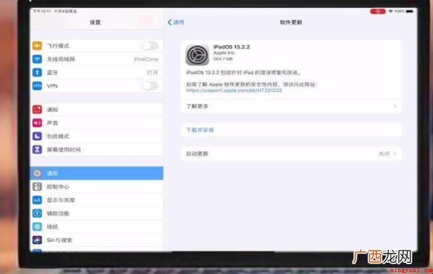Tap the Notifications (通知) icon
Image resolution: width=433 pixels, height=274 pixels.
click(37, 110)
